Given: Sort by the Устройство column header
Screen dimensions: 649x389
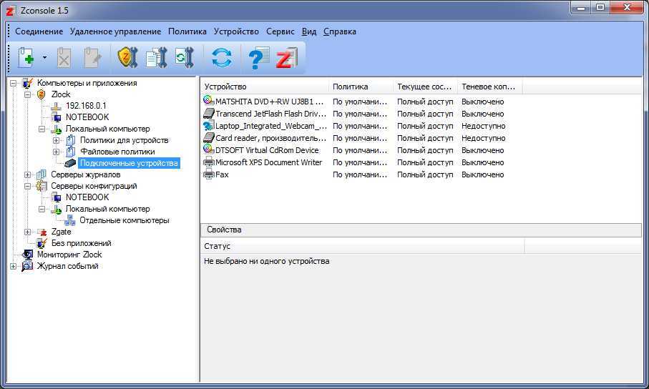Looking at the screenshot, I should coord(265,87).
